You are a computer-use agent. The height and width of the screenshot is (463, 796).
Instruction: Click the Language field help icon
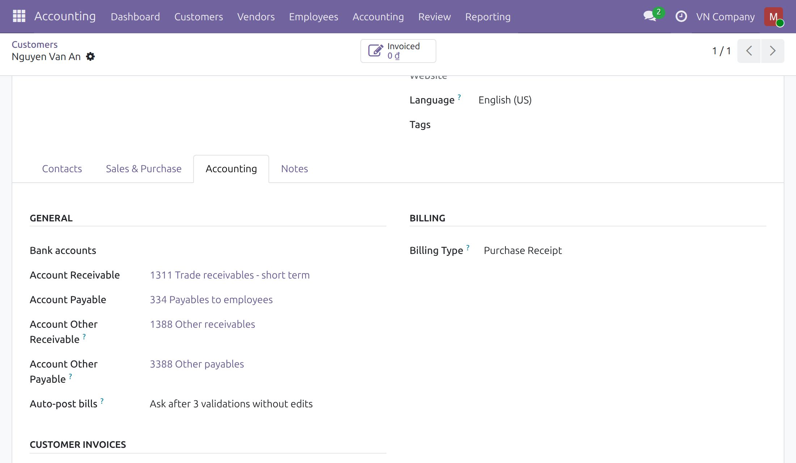[x=459, y=97]
